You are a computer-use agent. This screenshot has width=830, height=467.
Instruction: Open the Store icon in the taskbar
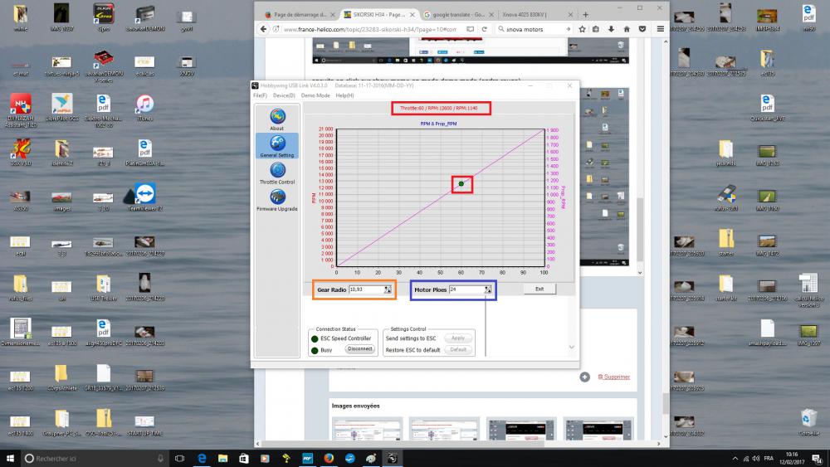(x=244, y=458)
